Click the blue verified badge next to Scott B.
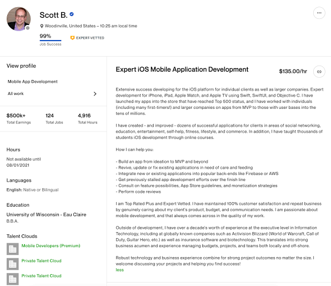This screenshot has height=286, width=331. click(72, 14)
